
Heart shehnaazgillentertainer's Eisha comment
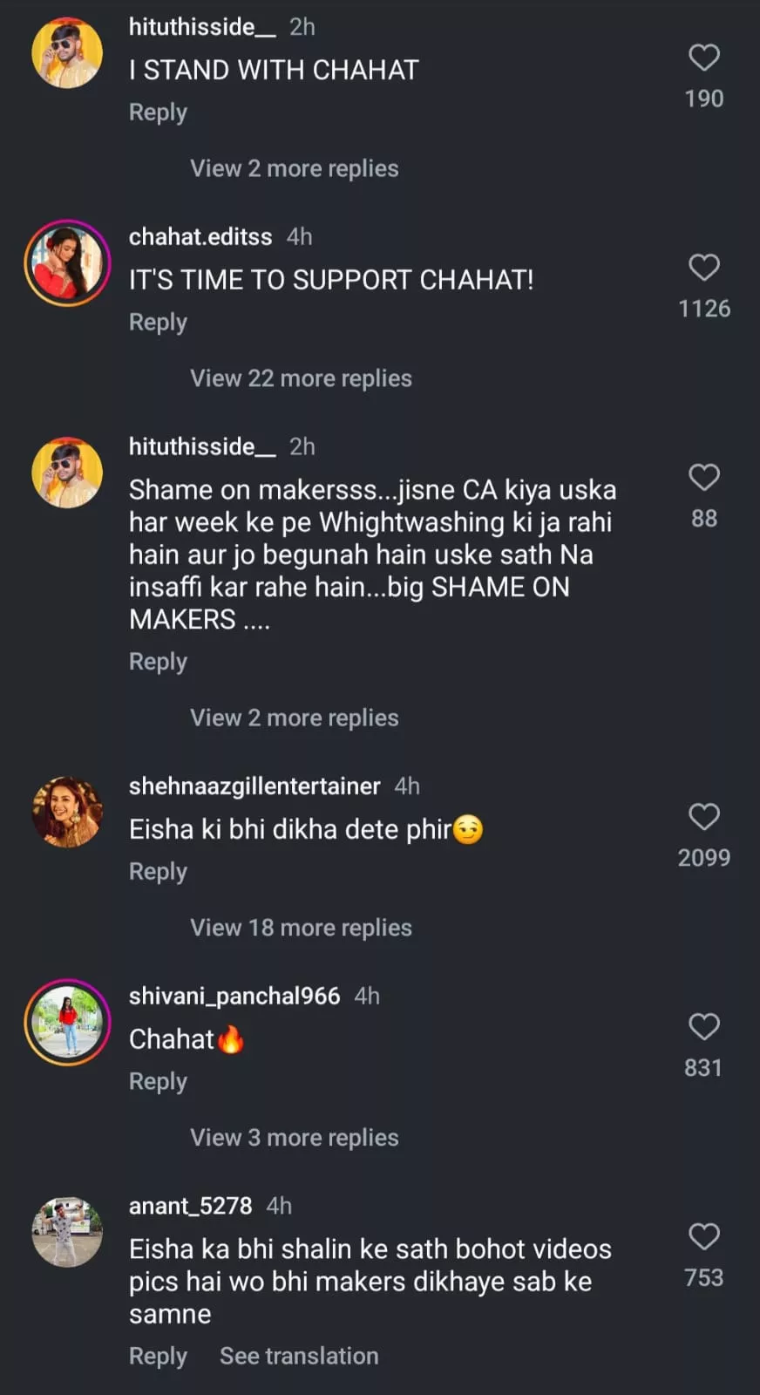pos(703,817)
